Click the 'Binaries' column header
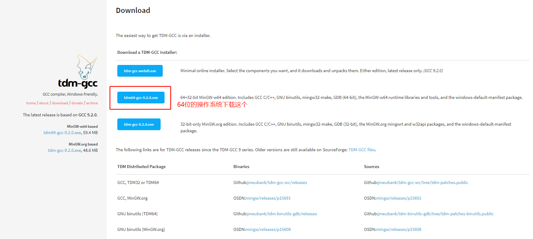 [241, 167]
